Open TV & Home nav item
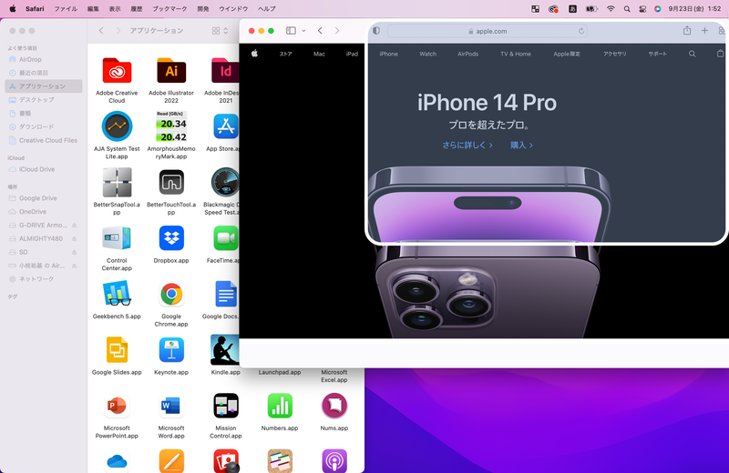 [x=516, y=54]
